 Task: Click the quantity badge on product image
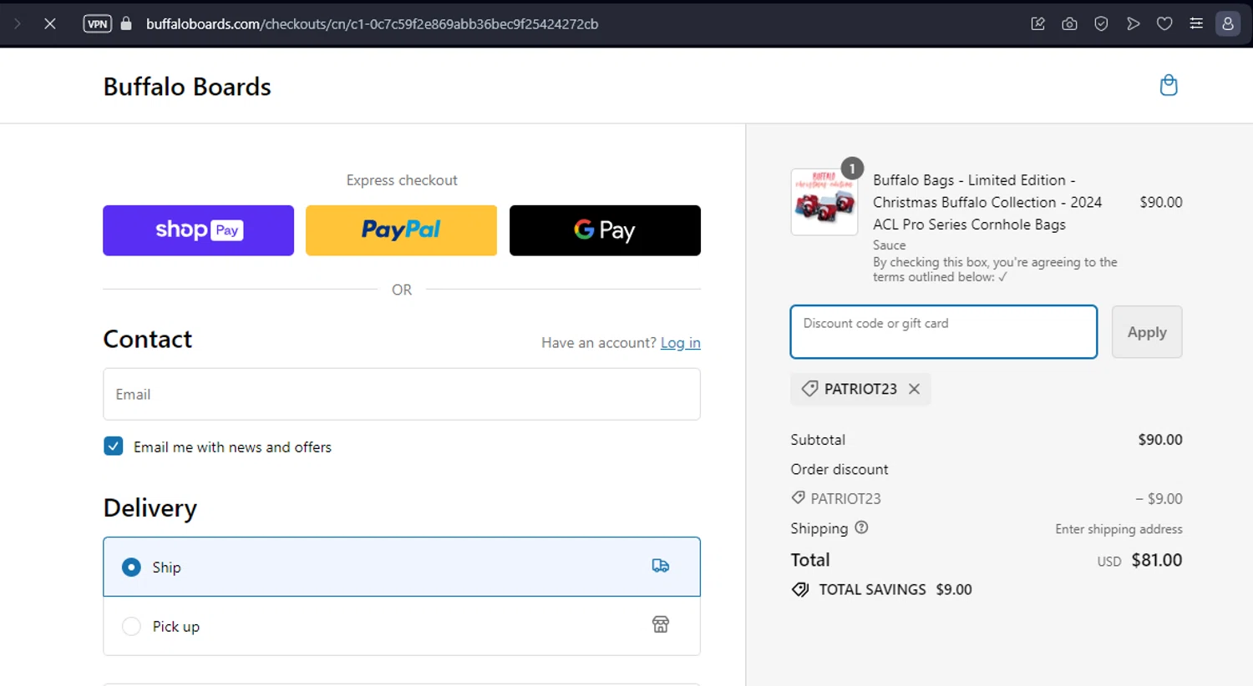click(852, 169)
